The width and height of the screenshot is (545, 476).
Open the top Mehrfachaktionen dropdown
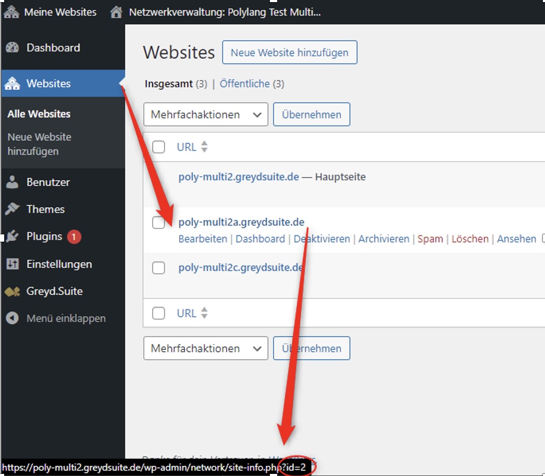[206, 115]
